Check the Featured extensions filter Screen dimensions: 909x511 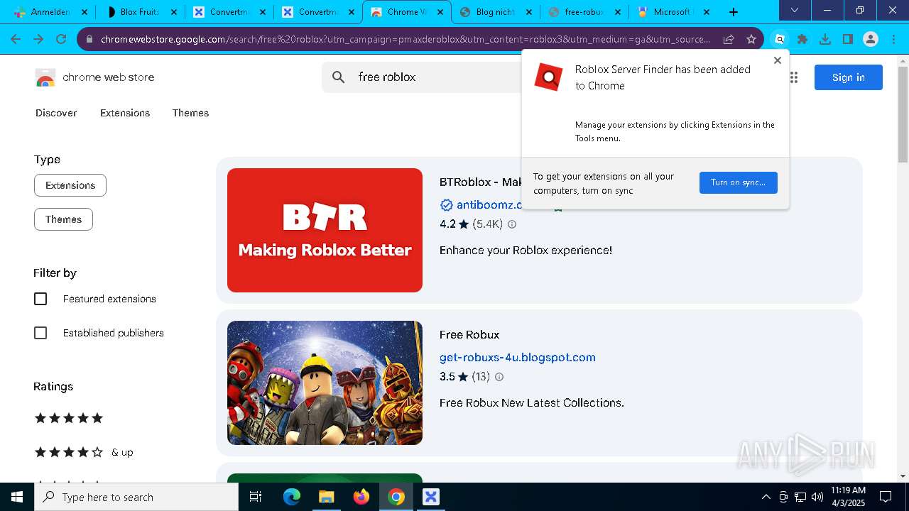tap(40, 299)
